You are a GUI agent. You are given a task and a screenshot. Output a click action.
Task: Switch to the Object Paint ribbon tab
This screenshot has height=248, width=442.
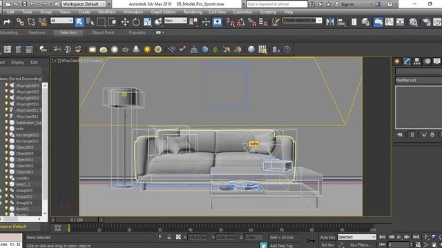coord(103,32)
